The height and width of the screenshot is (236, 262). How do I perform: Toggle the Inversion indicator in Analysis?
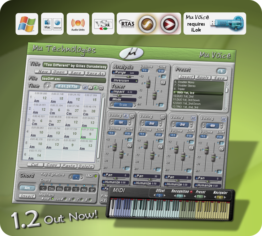pyautogui.click(x=137, y=81)
